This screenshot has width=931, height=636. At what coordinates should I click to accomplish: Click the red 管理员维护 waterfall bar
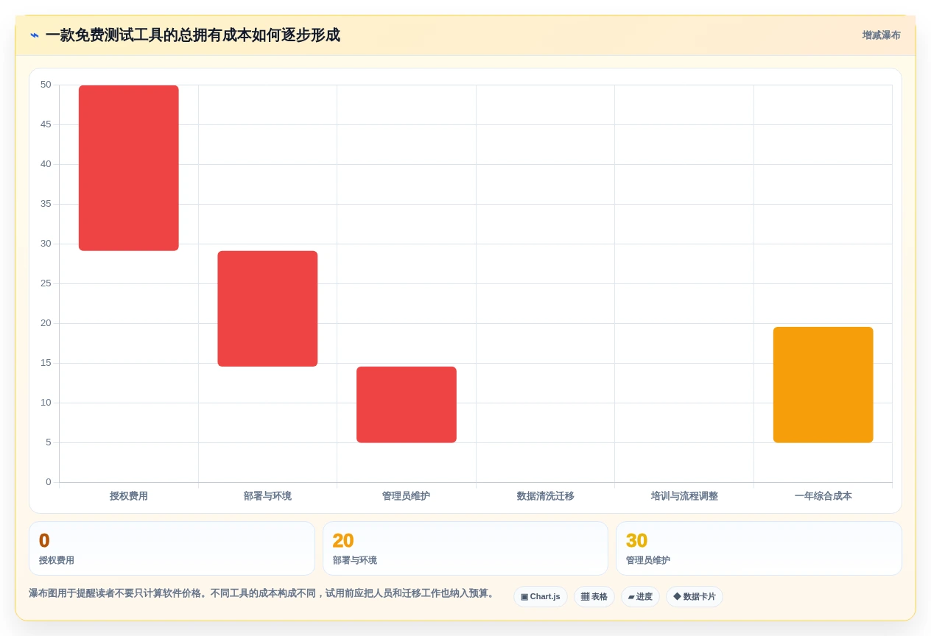407,405
